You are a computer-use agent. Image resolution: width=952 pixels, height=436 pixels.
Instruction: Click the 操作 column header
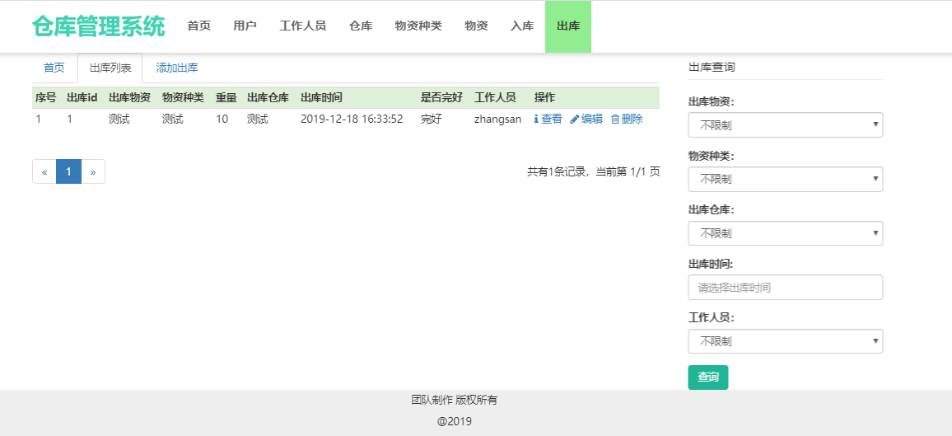[x=544, y=98]
